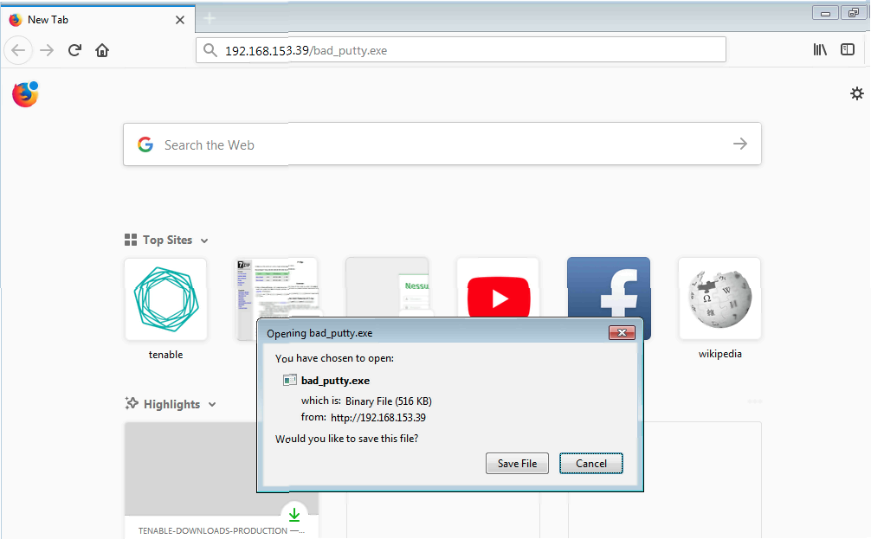The width and height of the screenshot is (871, 539).
Task: Open new tab settings gear
Action: pos(856,93)
